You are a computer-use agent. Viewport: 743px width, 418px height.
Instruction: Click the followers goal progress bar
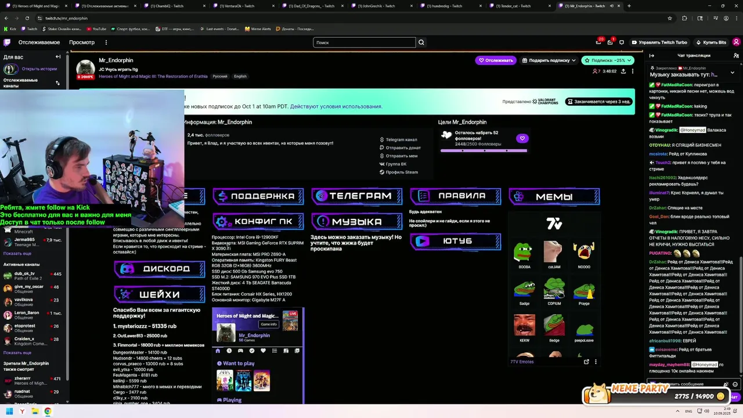[484, 150]
